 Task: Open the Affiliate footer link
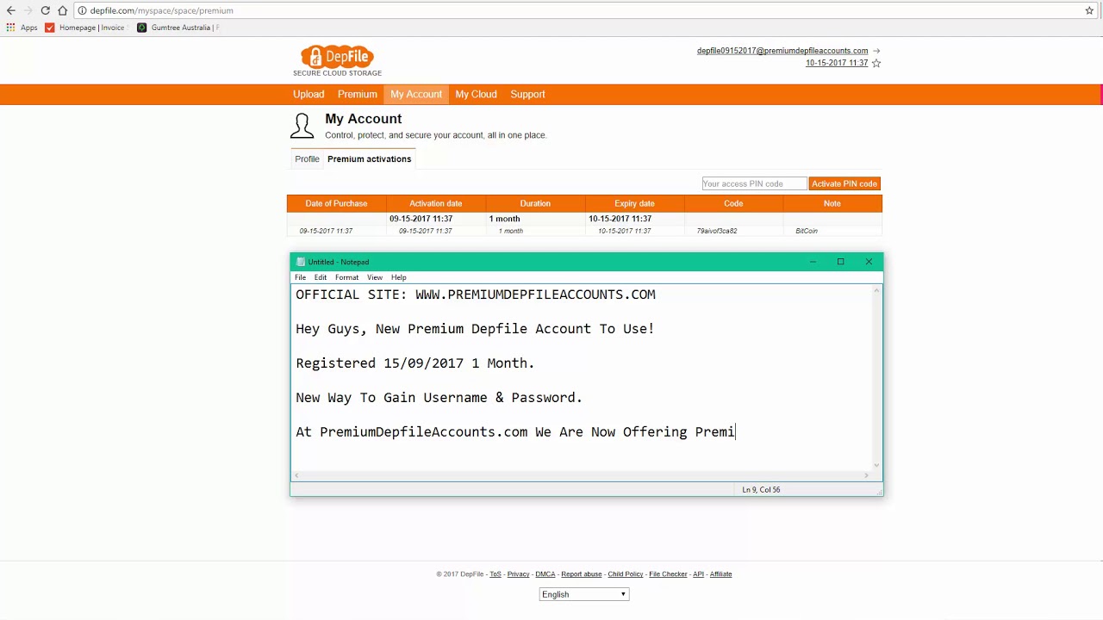[721, 574]
